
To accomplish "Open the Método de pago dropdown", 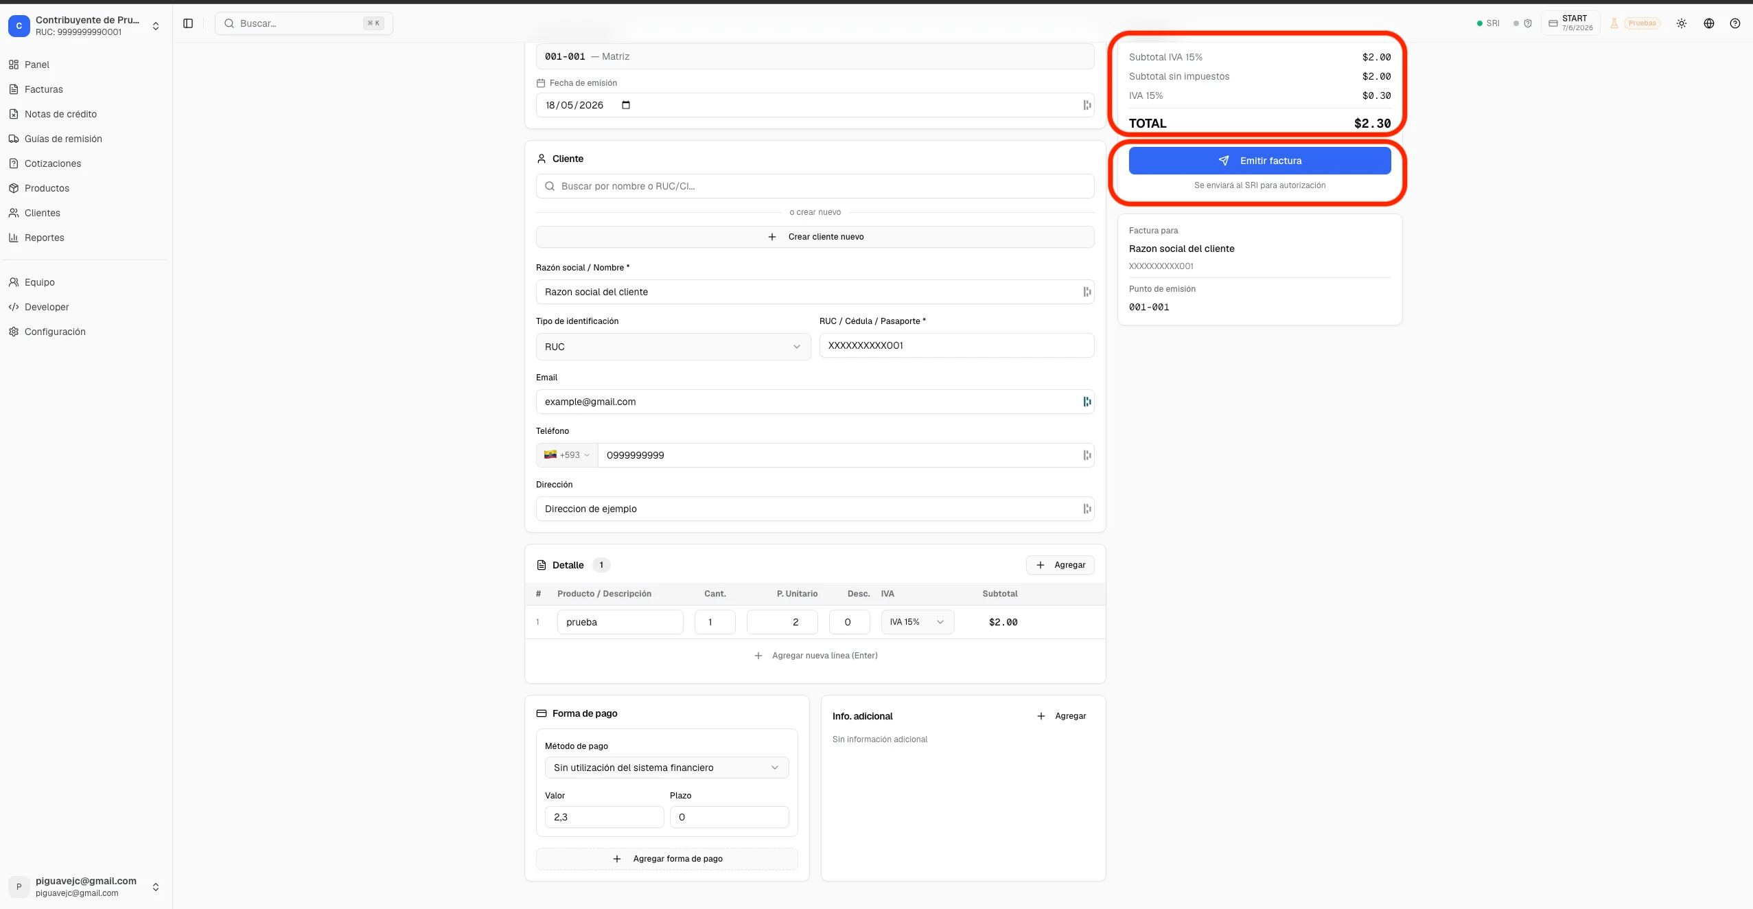I will 666,768.
